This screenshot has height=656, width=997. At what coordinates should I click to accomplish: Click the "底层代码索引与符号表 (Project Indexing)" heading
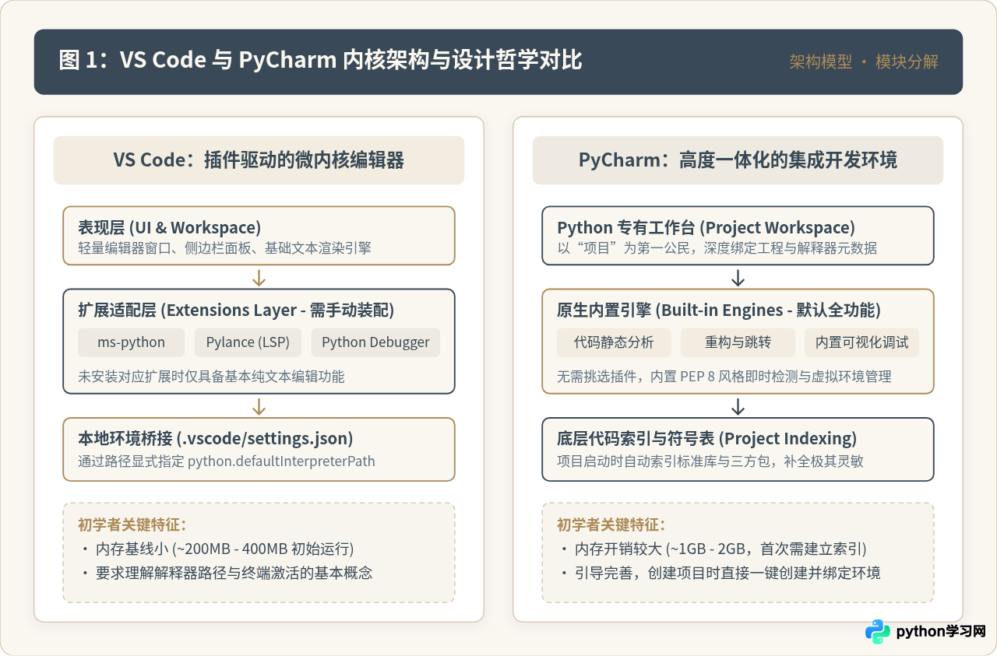(707, 439)
